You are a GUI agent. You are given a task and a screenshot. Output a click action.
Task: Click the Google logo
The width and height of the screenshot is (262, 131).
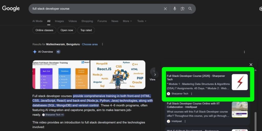pos(11,8)
